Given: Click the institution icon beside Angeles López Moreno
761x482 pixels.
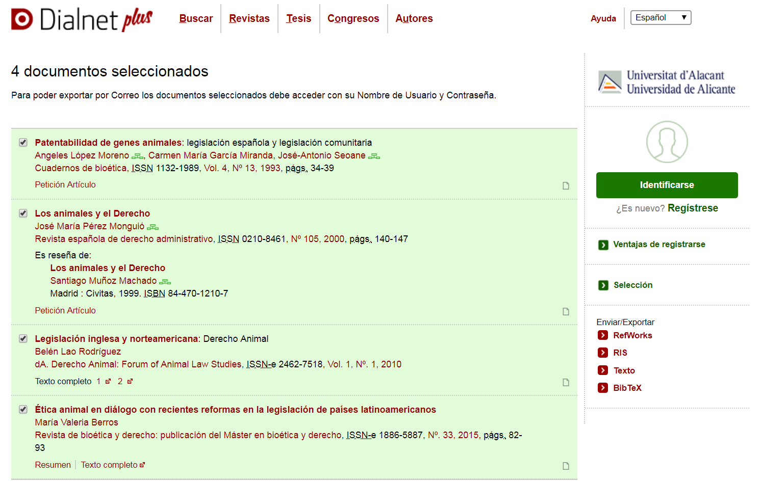Looking at the screenshot, I should 137,156.
